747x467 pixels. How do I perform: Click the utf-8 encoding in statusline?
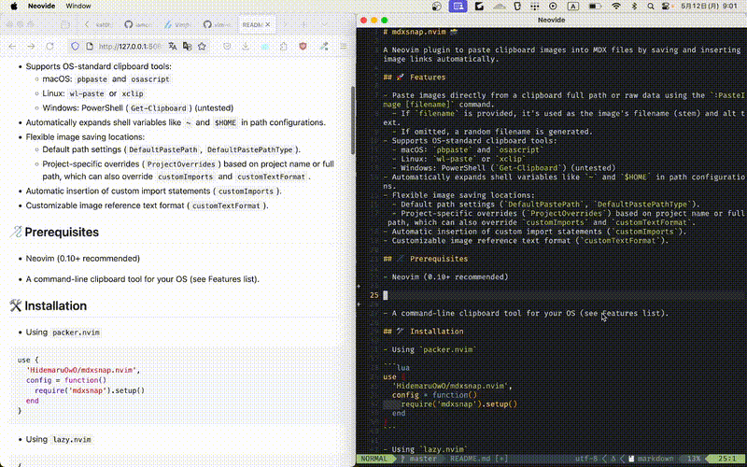coord(586,459)
